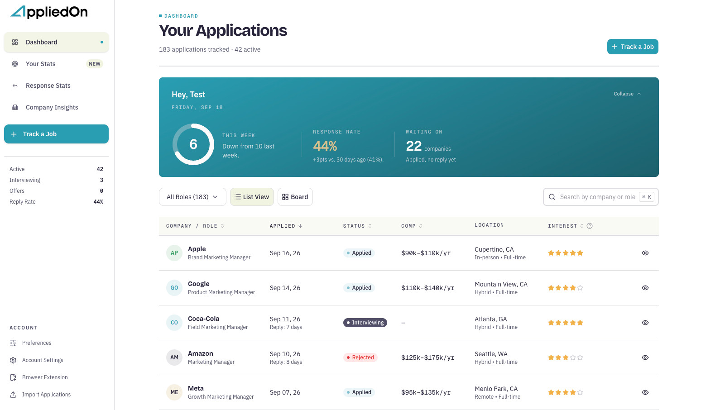701x410 pixels.
Task: Collapse the Hey, Test summary panel
Action: (627, 94)
